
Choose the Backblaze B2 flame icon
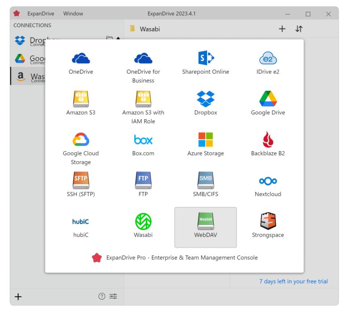click(x=268, y=140)
